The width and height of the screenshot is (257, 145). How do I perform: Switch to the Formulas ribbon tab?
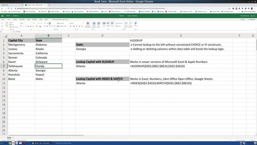point(22,20)
